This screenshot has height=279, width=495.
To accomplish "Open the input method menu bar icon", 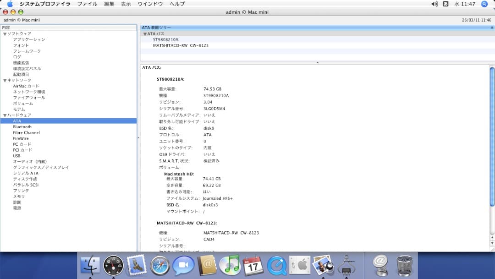I will pyautogui.click(x=445, y=4).
